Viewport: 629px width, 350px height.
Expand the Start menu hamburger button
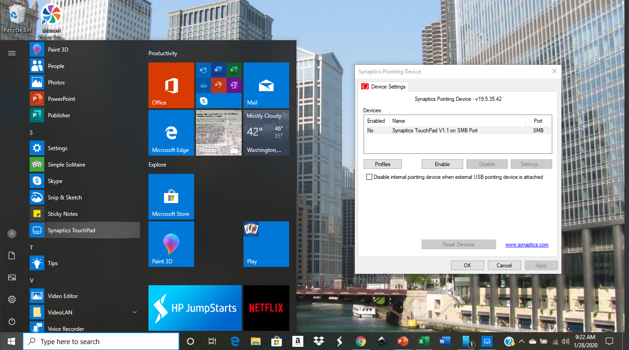12,53
